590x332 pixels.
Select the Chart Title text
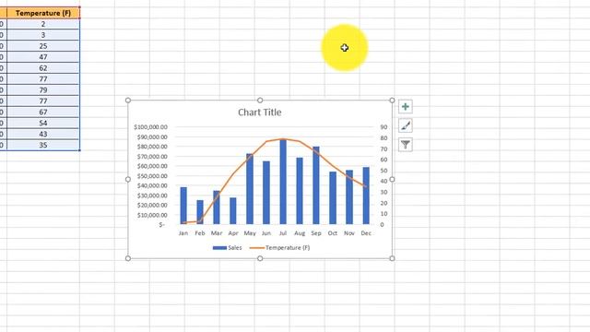tap(260, 113)
